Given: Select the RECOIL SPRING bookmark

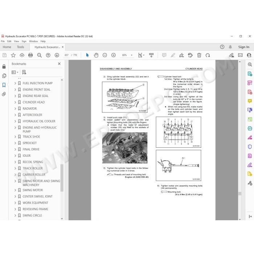Looking at the screenshot, I should coord(33,162).
